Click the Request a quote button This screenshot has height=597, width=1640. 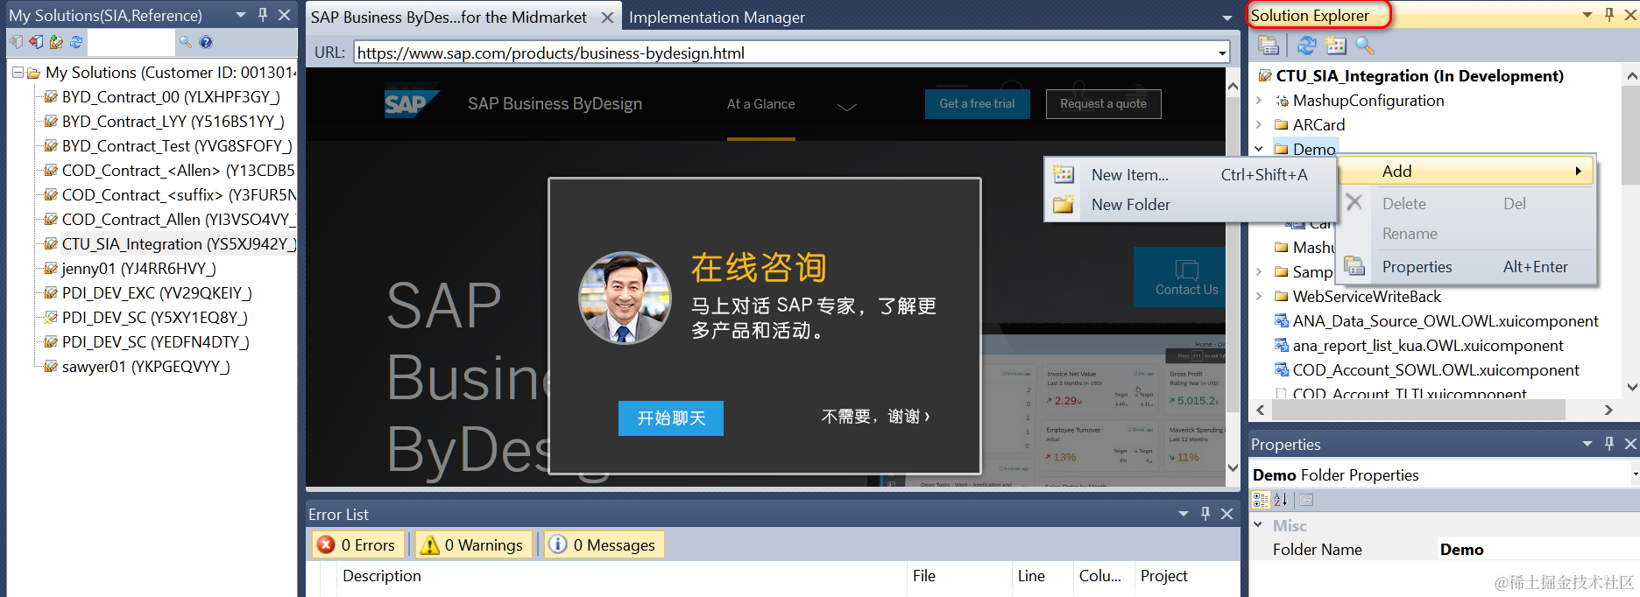(x=1103, y=103)
